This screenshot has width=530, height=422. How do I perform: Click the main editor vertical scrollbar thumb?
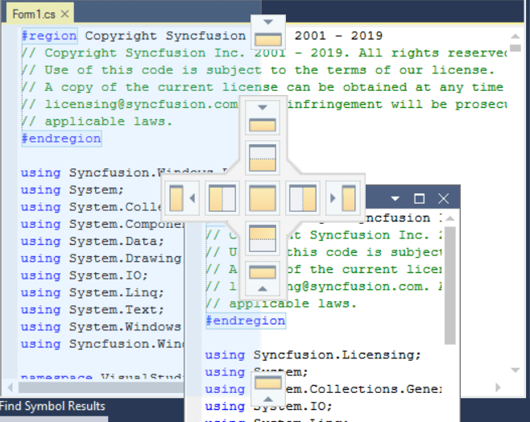point(516,48)
